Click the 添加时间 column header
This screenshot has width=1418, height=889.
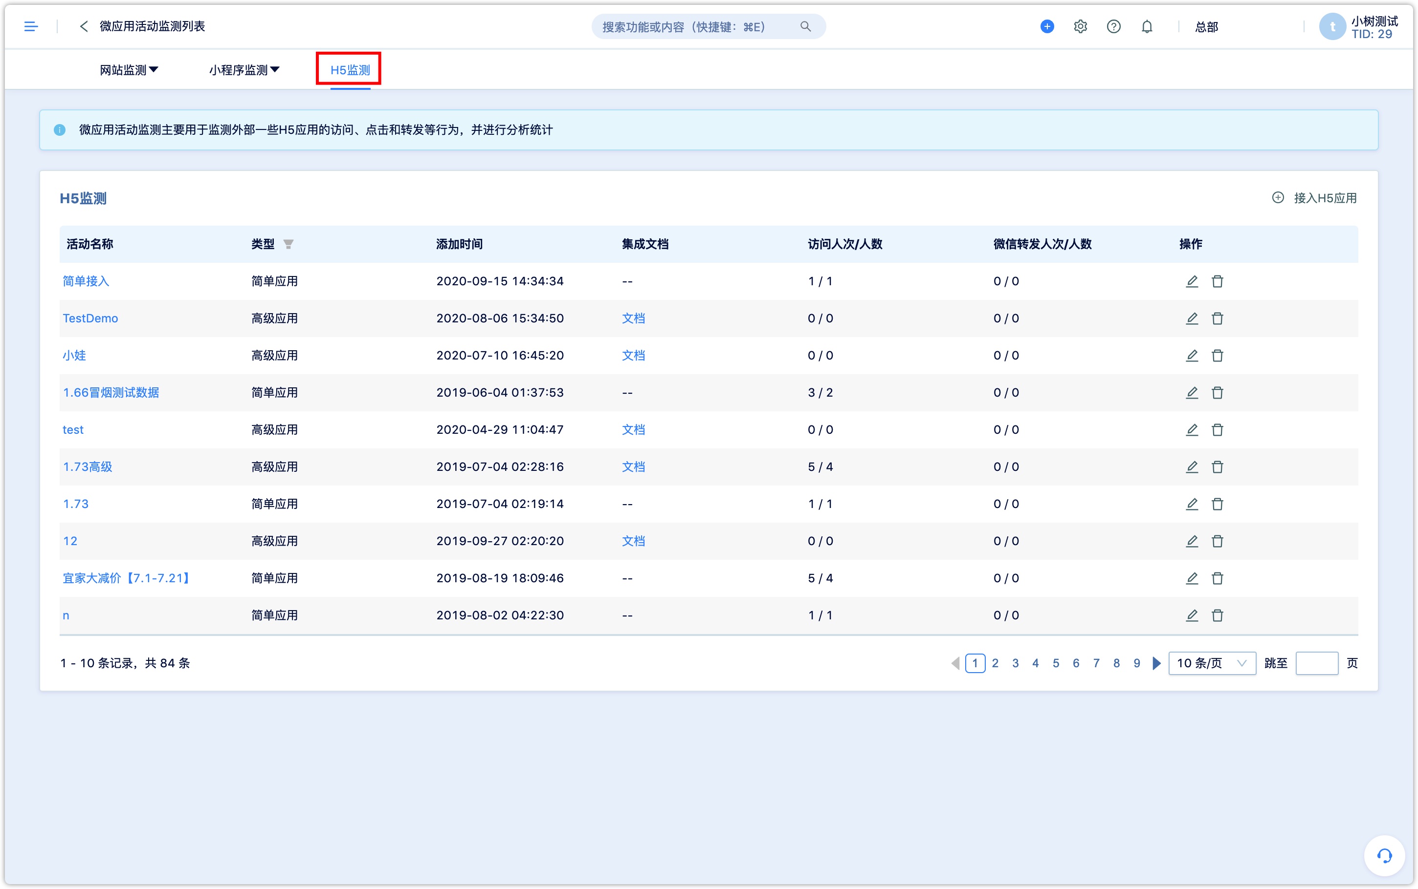click(459, 244)
